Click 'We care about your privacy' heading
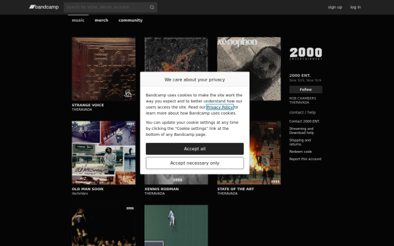The image size is (394, 246). click(x=195, y=79)
